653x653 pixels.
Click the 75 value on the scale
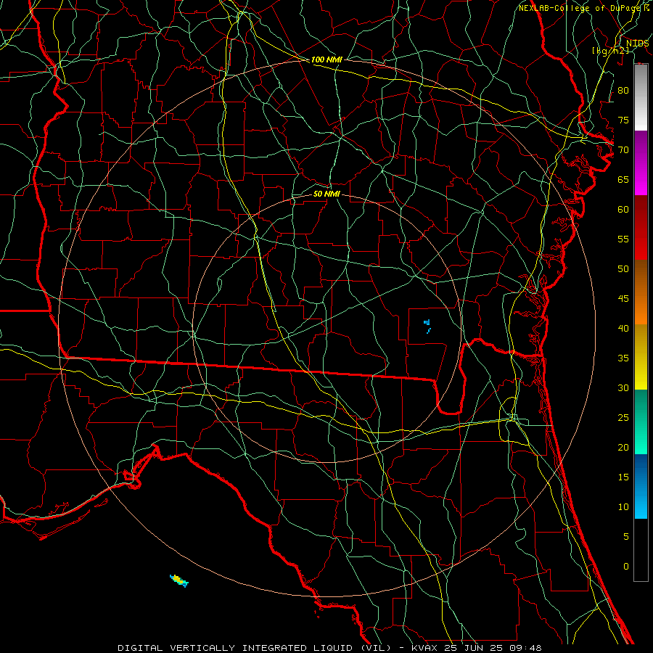623,120
